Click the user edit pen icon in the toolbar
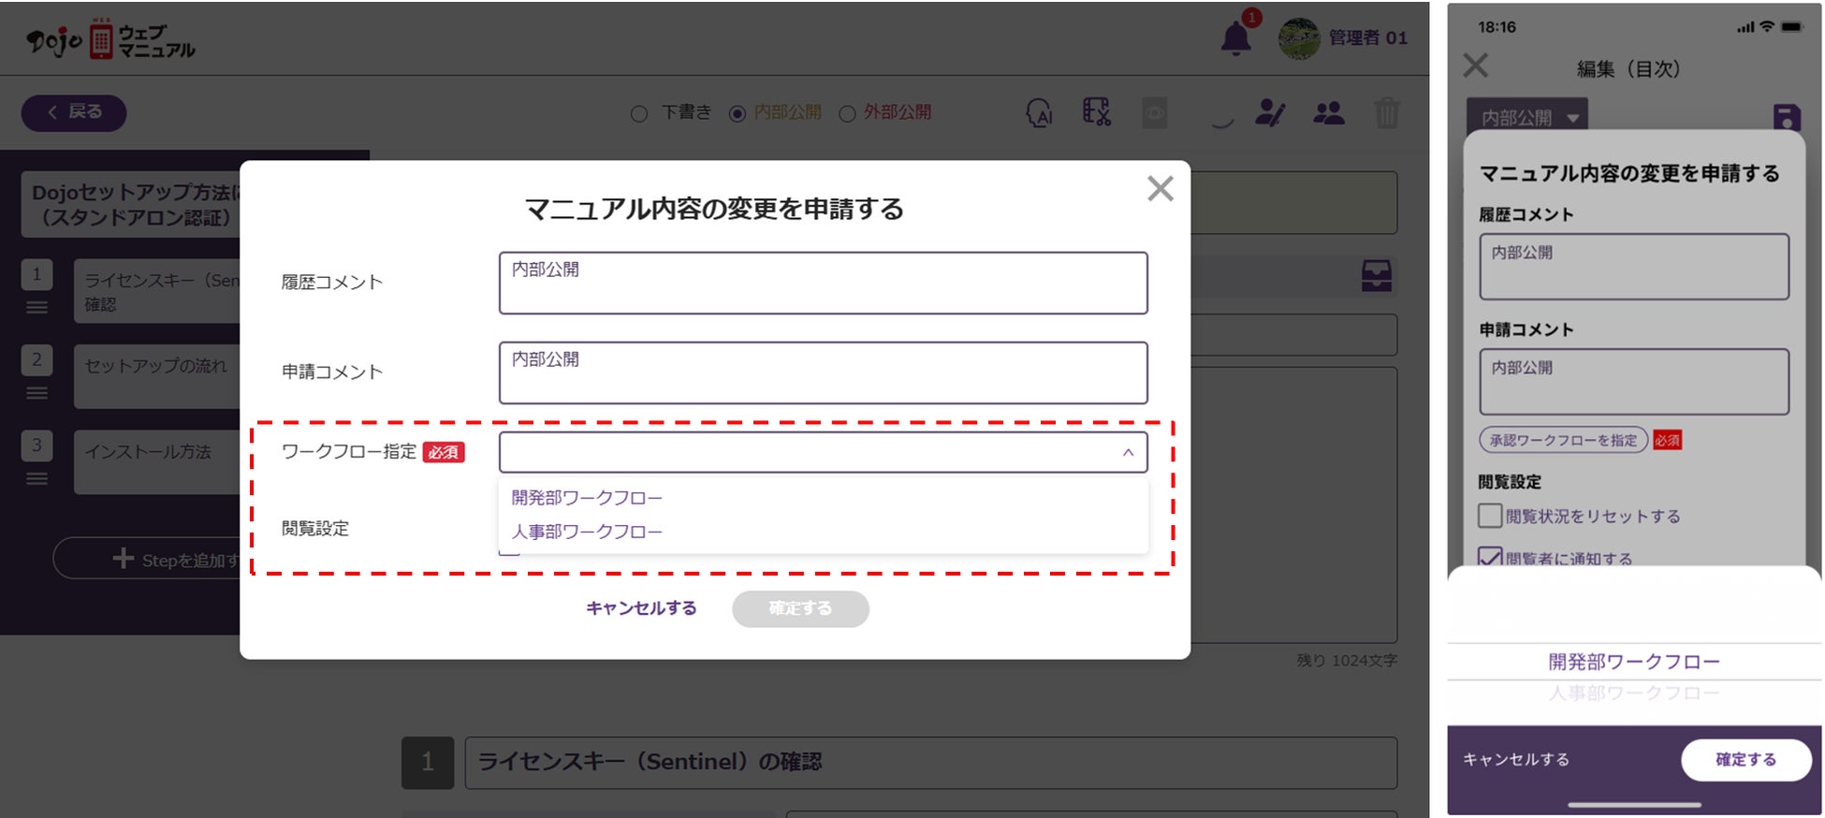The width and height of the screenshot is (1825, 818). click(x=1270, y=113)
